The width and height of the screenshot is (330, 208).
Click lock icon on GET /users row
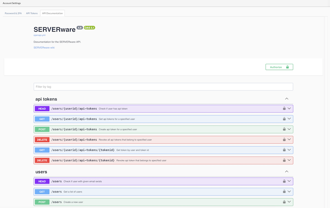click(x=284, y=191)
